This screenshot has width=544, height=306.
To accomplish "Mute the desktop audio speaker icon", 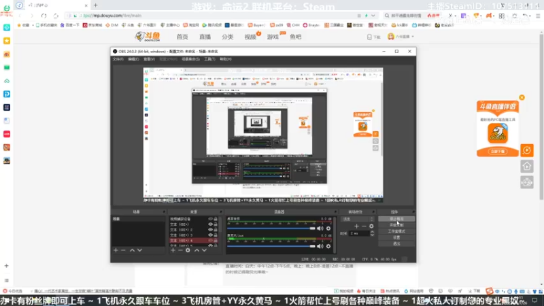I will [320, 228].
